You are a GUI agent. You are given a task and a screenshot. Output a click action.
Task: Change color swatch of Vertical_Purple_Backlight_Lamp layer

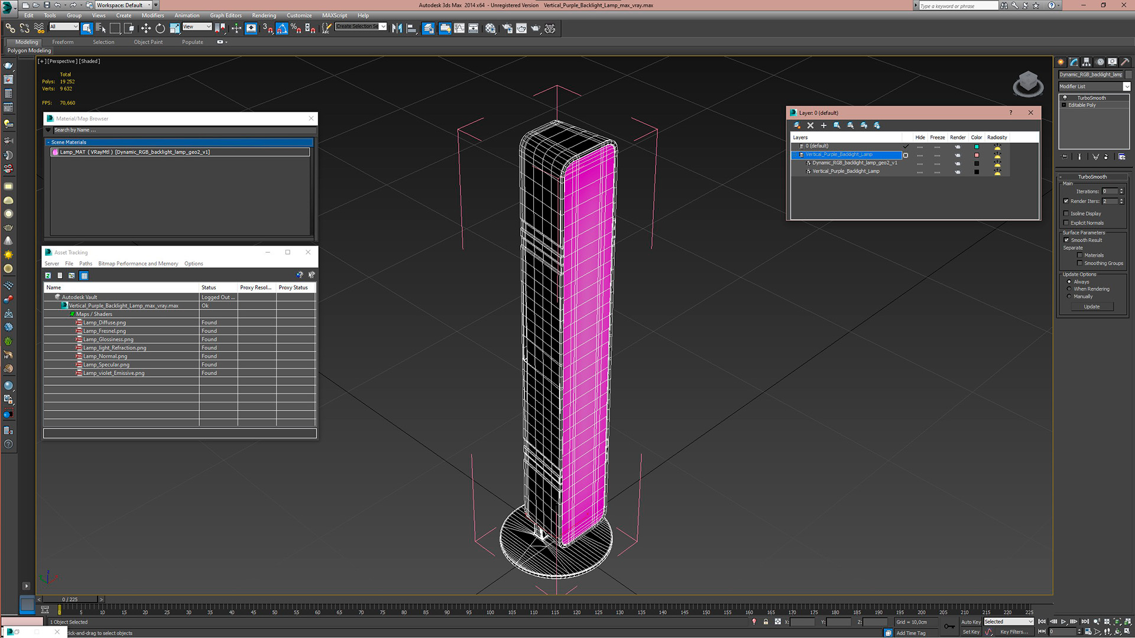[977, 155]
